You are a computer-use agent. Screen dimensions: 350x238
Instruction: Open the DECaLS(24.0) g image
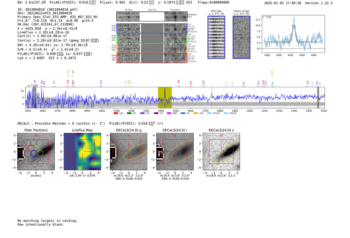point(128,151)
